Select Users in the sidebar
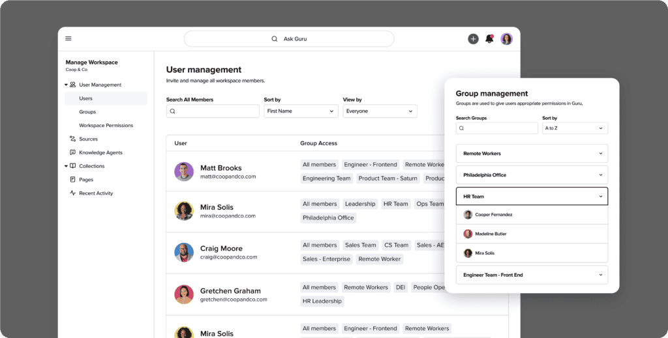Viewport: 668px width, 338px height. (106, 98)
